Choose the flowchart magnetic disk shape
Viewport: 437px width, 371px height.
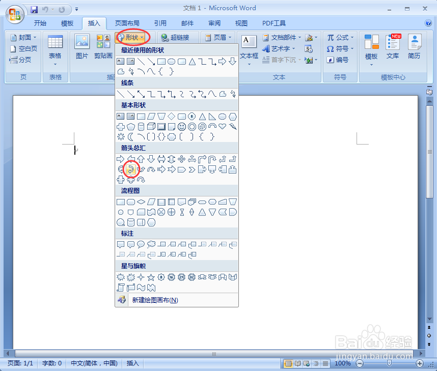point(131,222)
